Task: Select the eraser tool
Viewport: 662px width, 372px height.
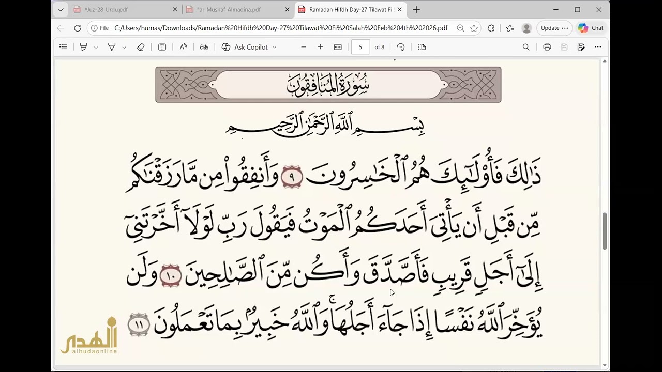Action: (141, 47)
